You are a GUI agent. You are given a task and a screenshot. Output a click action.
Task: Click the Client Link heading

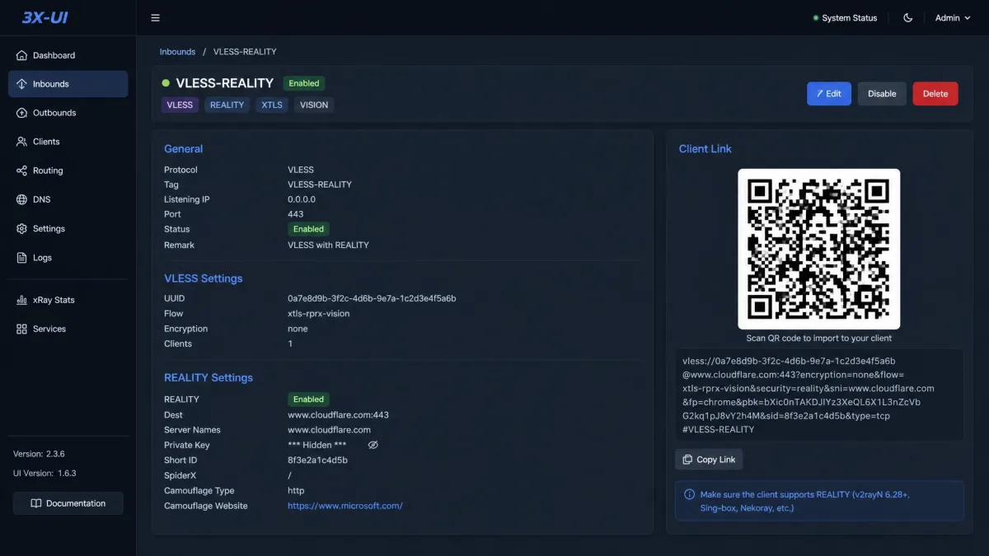coord(705,149)
